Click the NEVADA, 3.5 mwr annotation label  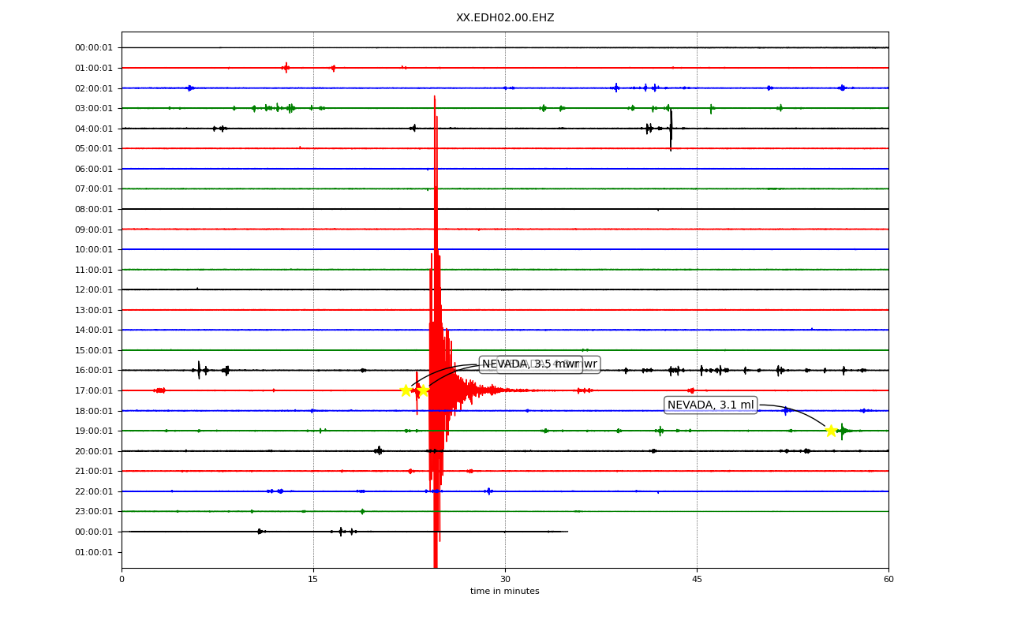pos(531,364)
